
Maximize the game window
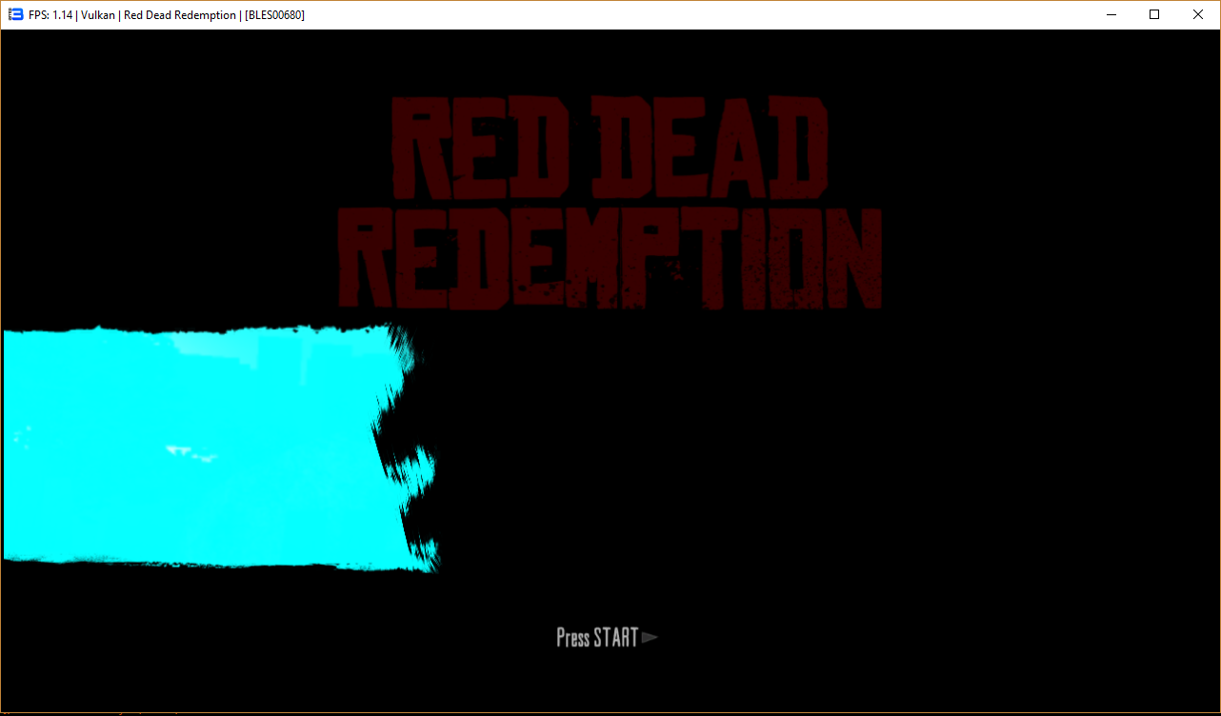click(1154, 14)
